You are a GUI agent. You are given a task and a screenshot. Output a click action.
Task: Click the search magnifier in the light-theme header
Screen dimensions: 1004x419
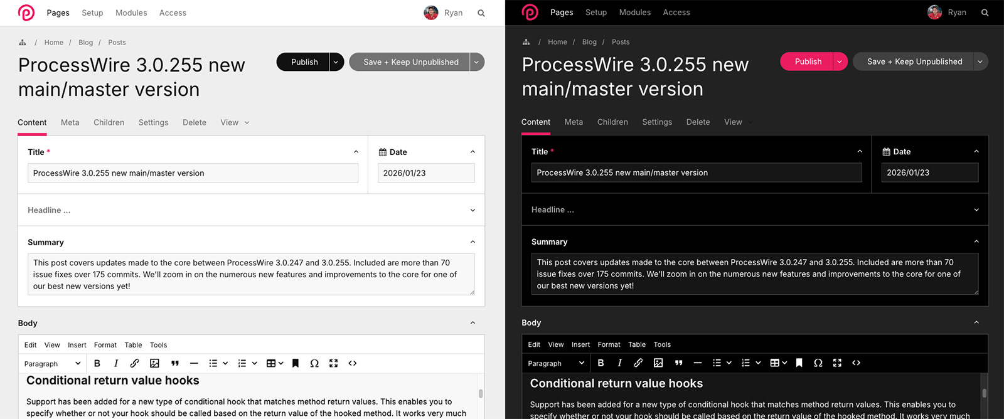(481, 13)
